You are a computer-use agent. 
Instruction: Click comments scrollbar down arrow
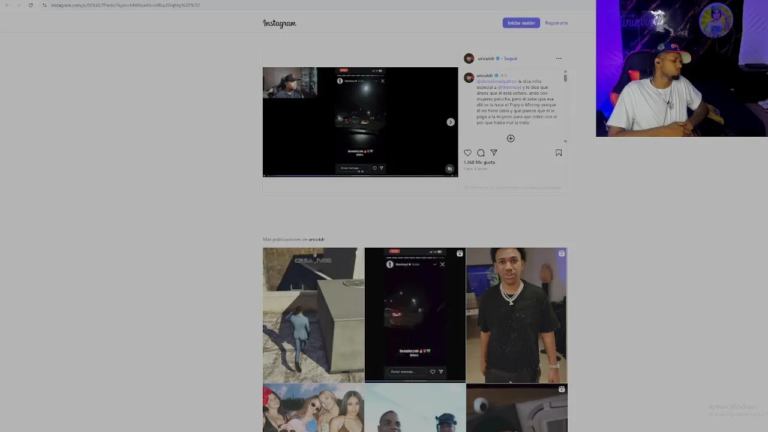[x=565, y=141]
